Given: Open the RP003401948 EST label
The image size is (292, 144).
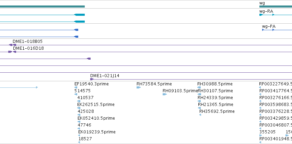Looking at the screenshot, I should (276, 139).
